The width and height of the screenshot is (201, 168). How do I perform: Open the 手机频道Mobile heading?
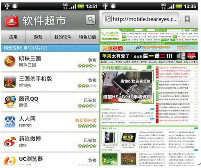[x=117, y=68]
